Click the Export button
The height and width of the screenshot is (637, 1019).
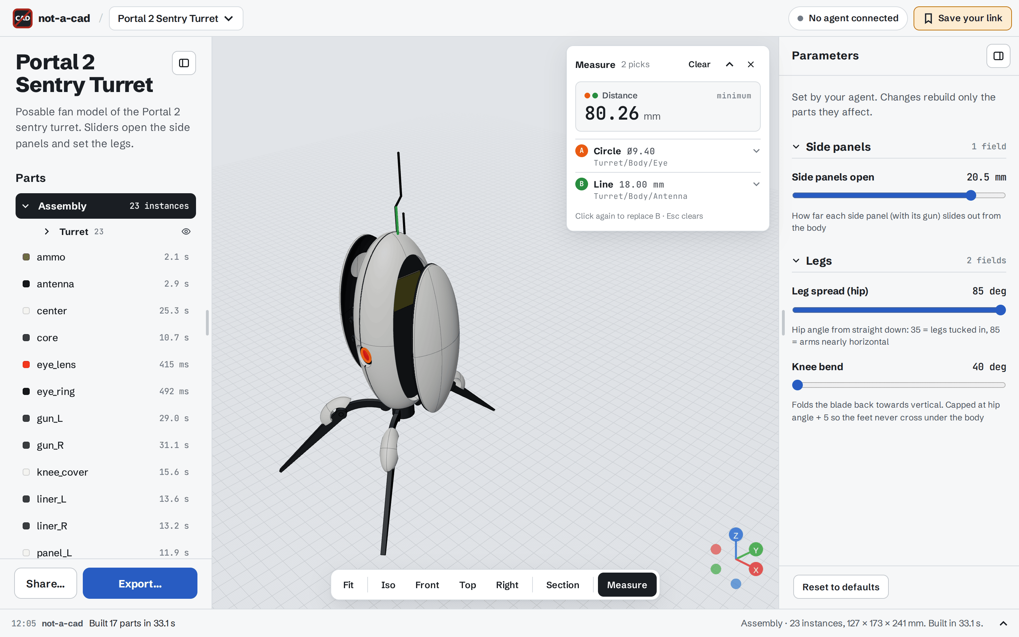[x=140, y=584]
